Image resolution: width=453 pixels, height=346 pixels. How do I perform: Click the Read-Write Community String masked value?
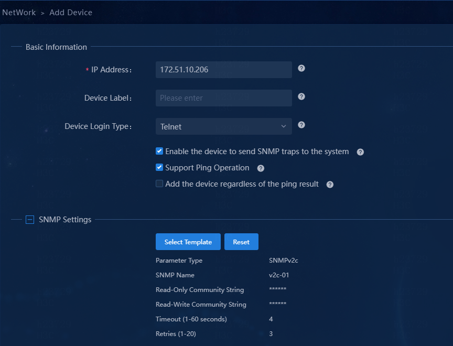(x=278, y=304)
